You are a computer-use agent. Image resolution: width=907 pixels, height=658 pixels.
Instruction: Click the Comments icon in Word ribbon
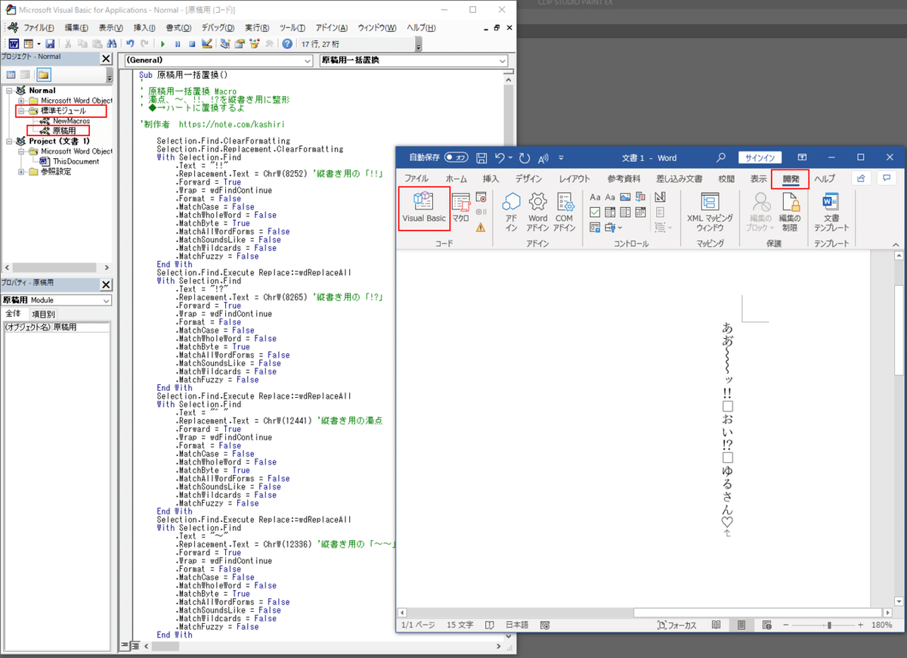coord(886,178)
